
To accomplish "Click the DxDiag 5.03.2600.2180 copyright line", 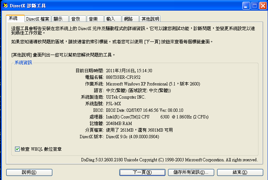I will 169,160.
